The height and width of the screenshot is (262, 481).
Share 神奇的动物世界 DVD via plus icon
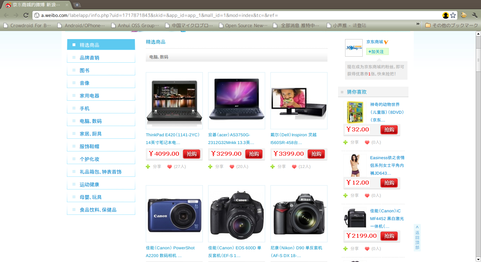coord(345,142)
